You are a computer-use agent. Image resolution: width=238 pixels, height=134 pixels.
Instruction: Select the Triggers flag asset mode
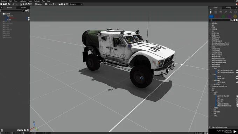click(x=221, y=12)
